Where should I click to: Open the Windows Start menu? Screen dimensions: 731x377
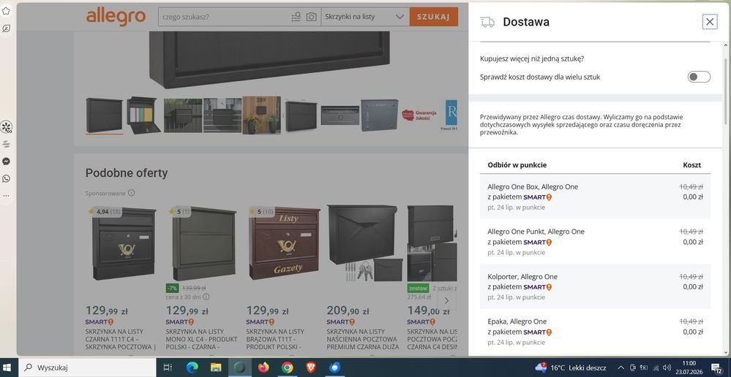8,368
